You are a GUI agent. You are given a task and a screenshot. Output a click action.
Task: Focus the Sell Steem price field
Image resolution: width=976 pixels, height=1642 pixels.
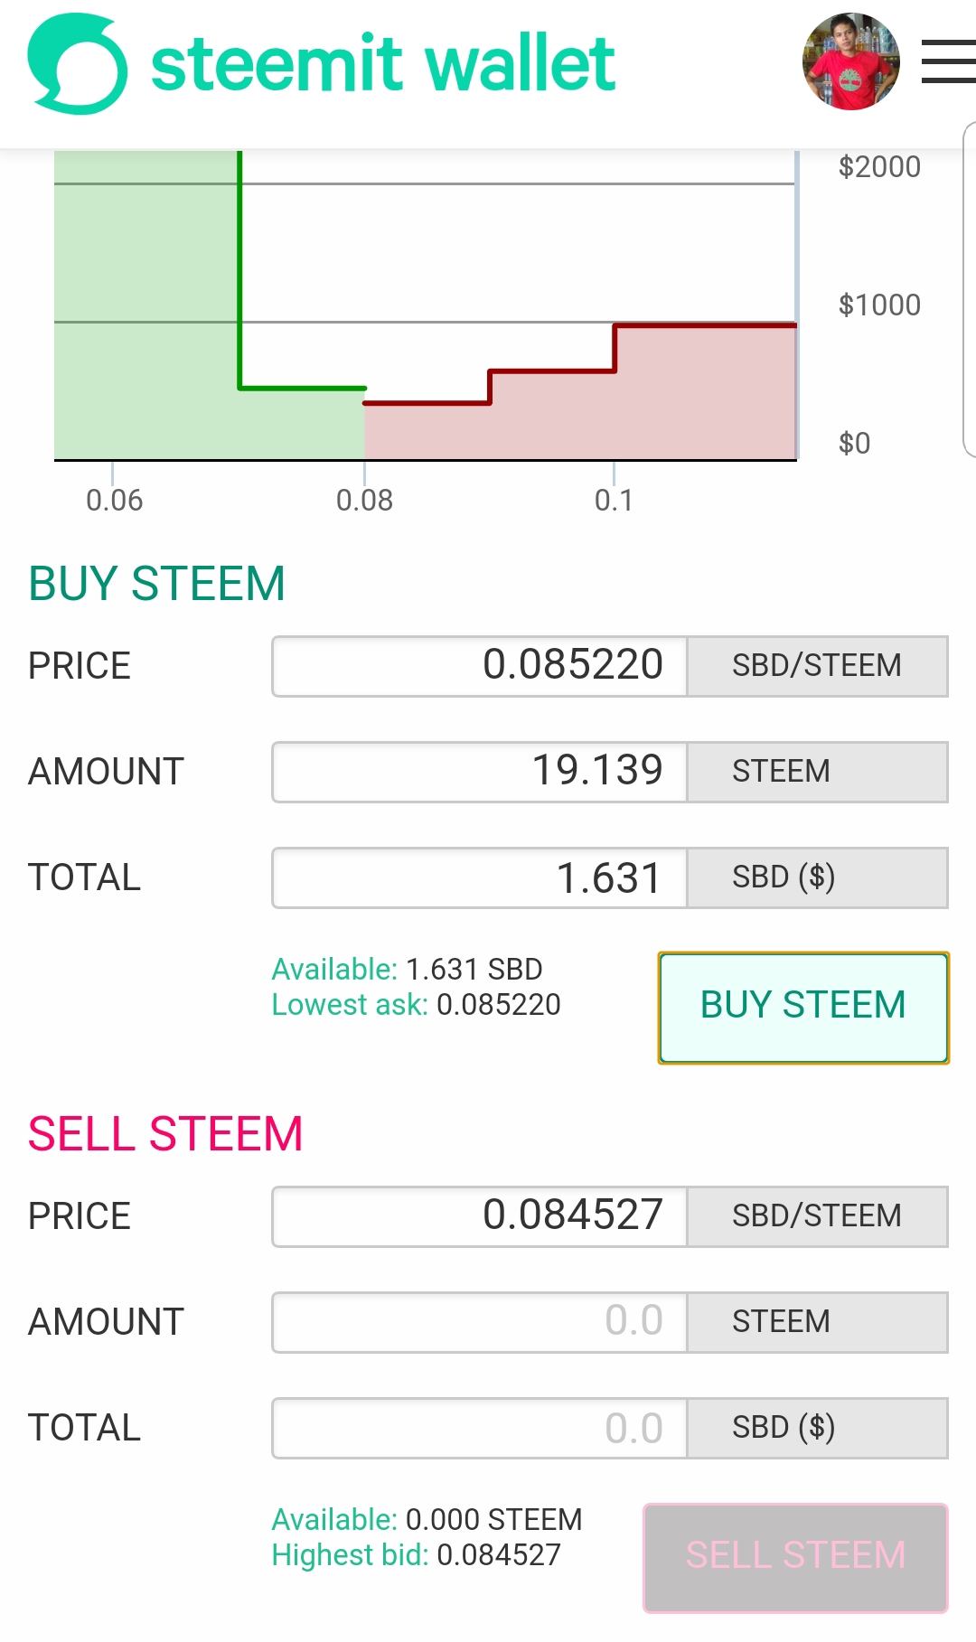[480, 1216]
